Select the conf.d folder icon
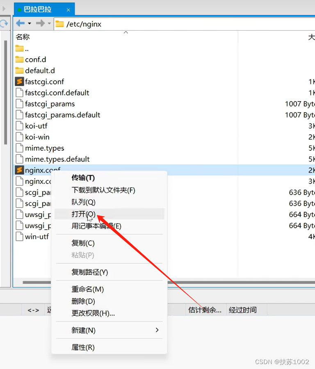The image size is (315, 369). [x=20, y=59]
